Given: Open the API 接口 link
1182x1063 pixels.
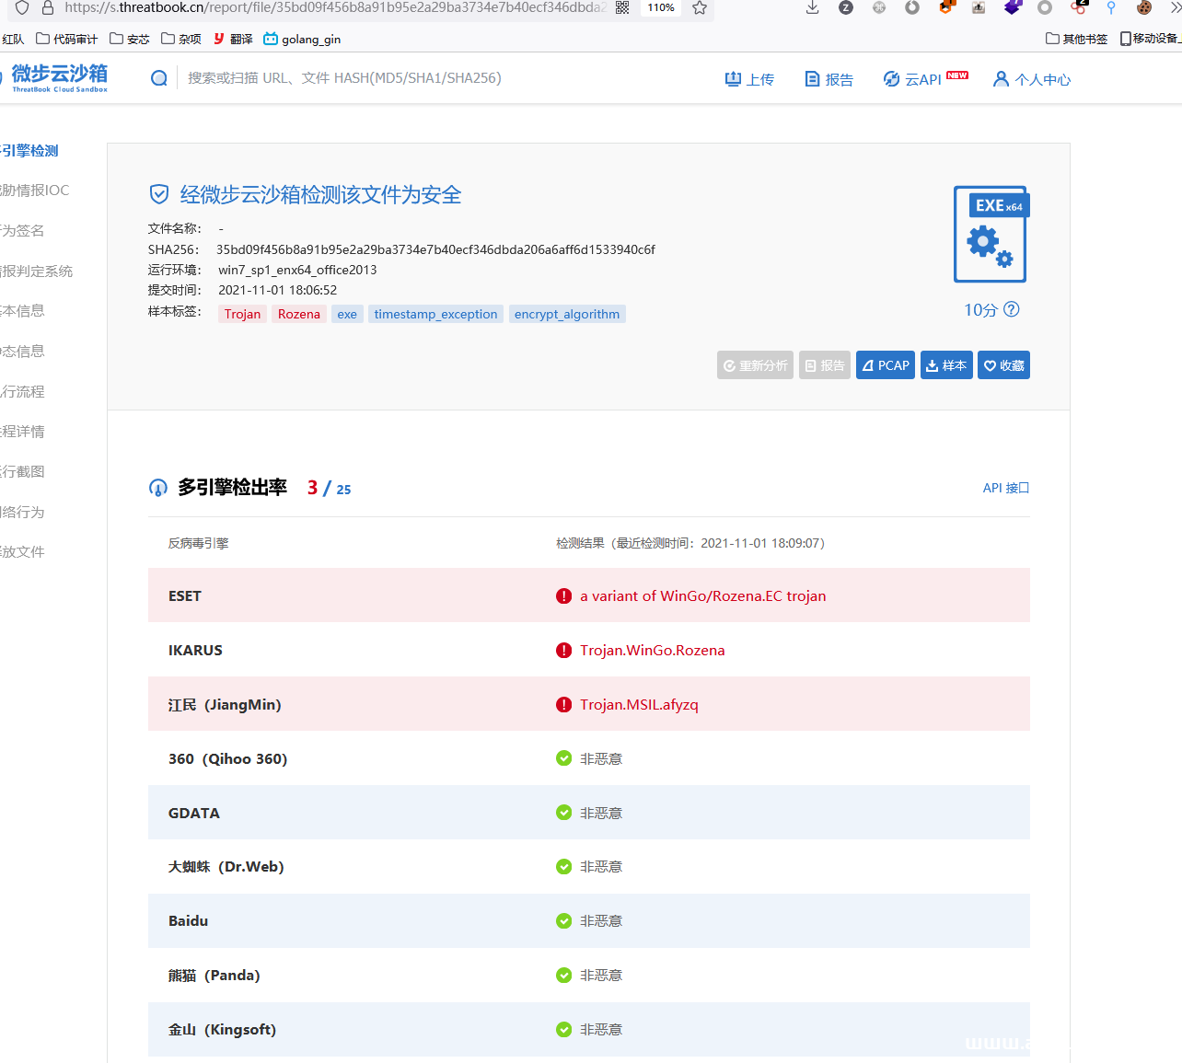Looking at the screenshot, I should click(x=1005, y=488).
